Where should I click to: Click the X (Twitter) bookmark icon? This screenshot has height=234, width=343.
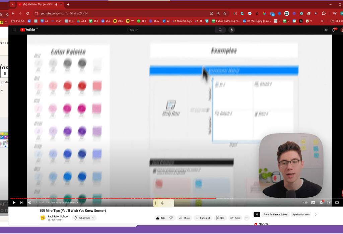coord(301,21)
